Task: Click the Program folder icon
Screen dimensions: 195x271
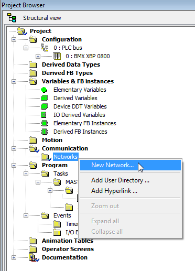Action: [x=33, y=165]
